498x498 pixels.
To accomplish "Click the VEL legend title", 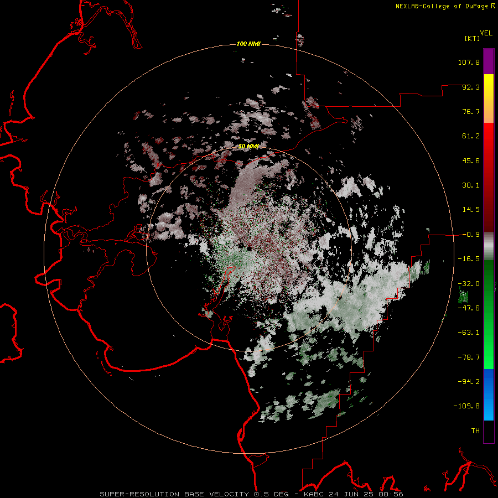I will click(486, 33).
